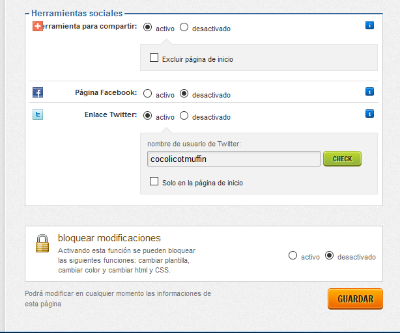Open info icon for sharing tool row
The height and width of the screenshot is (333, 400).
tap(369, 25)
